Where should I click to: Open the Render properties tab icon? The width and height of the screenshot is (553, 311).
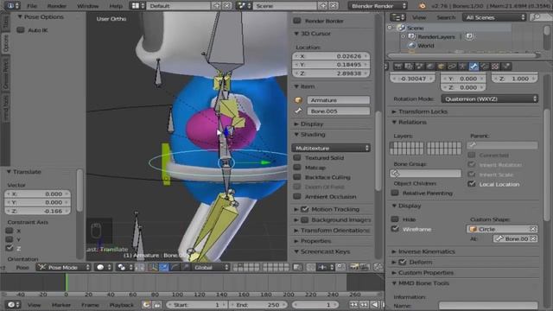pyautogui.click(x=397, y=67)
